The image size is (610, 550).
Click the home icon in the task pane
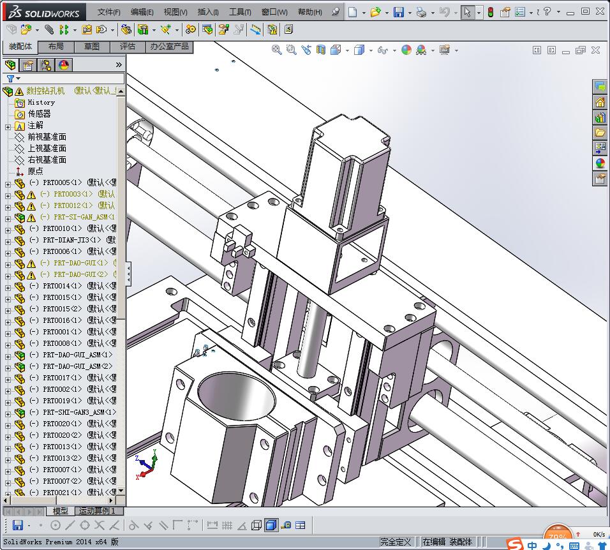tap(600, 102)
